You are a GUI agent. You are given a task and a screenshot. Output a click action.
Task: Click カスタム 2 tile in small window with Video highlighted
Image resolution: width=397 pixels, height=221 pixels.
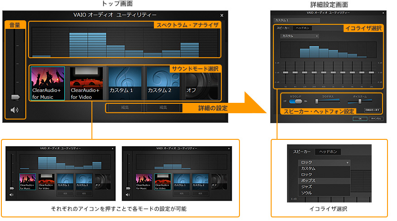pos(200,182)
